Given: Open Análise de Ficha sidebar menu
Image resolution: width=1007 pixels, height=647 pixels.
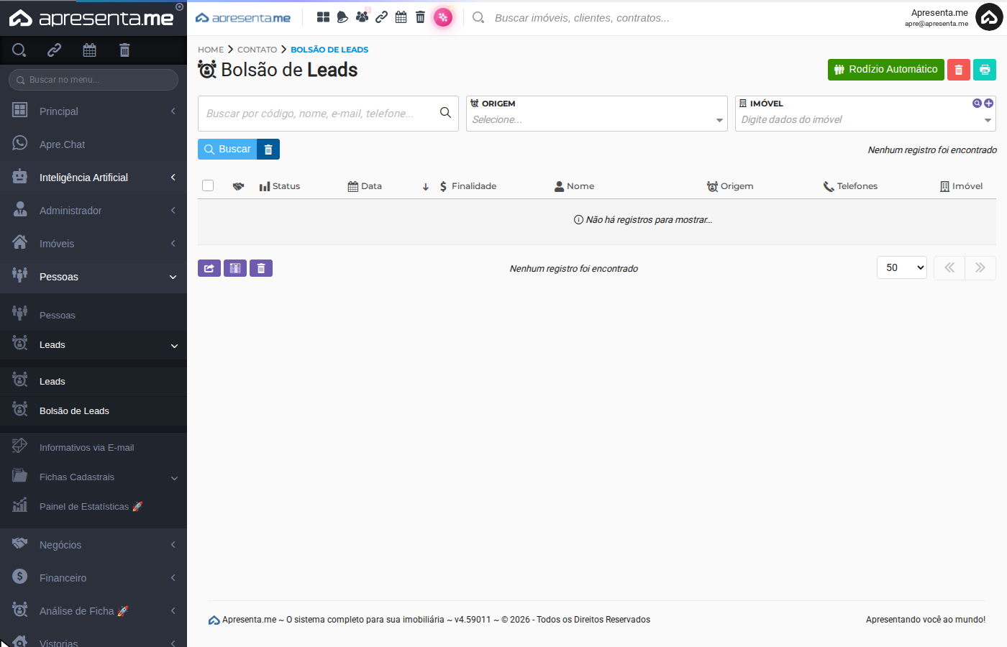Looking at the screenshot, I should click(x=94, y=611).
